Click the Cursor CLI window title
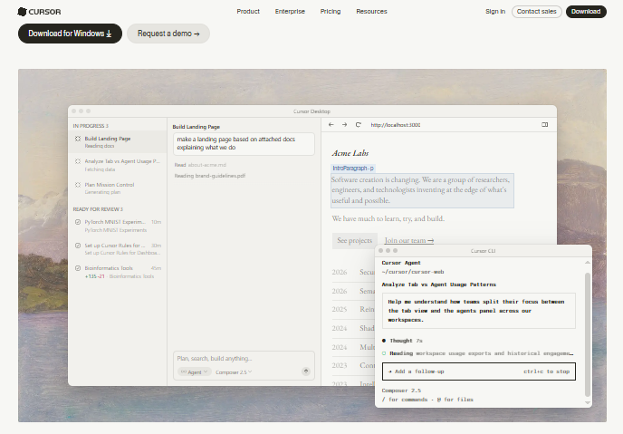 pyautogui.click(x=484, y=251)
